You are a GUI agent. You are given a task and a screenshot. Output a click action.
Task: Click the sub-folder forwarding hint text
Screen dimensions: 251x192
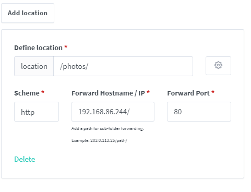pyautogui.click(x=107, y=128)
